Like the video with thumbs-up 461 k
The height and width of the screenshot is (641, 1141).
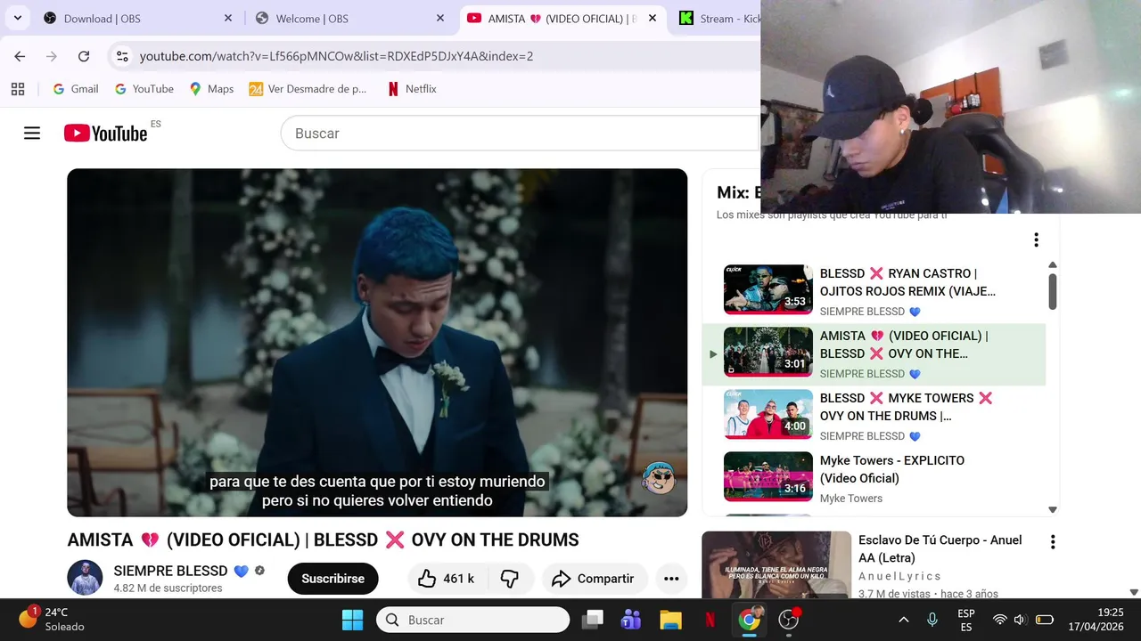[x=446, y=579]
